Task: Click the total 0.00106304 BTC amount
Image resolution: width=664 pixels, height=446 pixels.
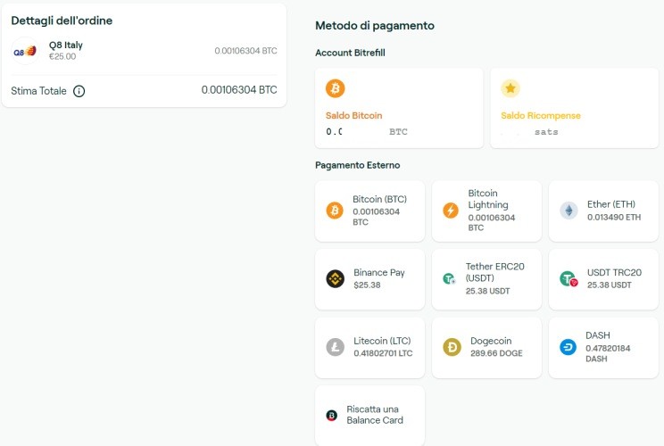Action: point(239,90)
